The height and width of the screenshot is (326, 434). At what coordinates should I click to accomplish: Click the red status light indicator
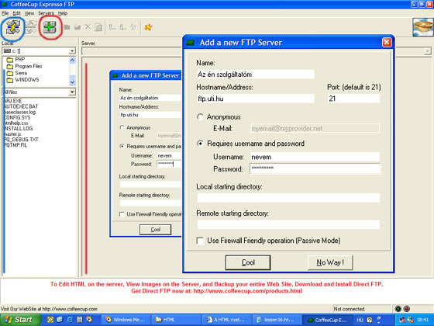pyautogui.click(x=406, y=309)
